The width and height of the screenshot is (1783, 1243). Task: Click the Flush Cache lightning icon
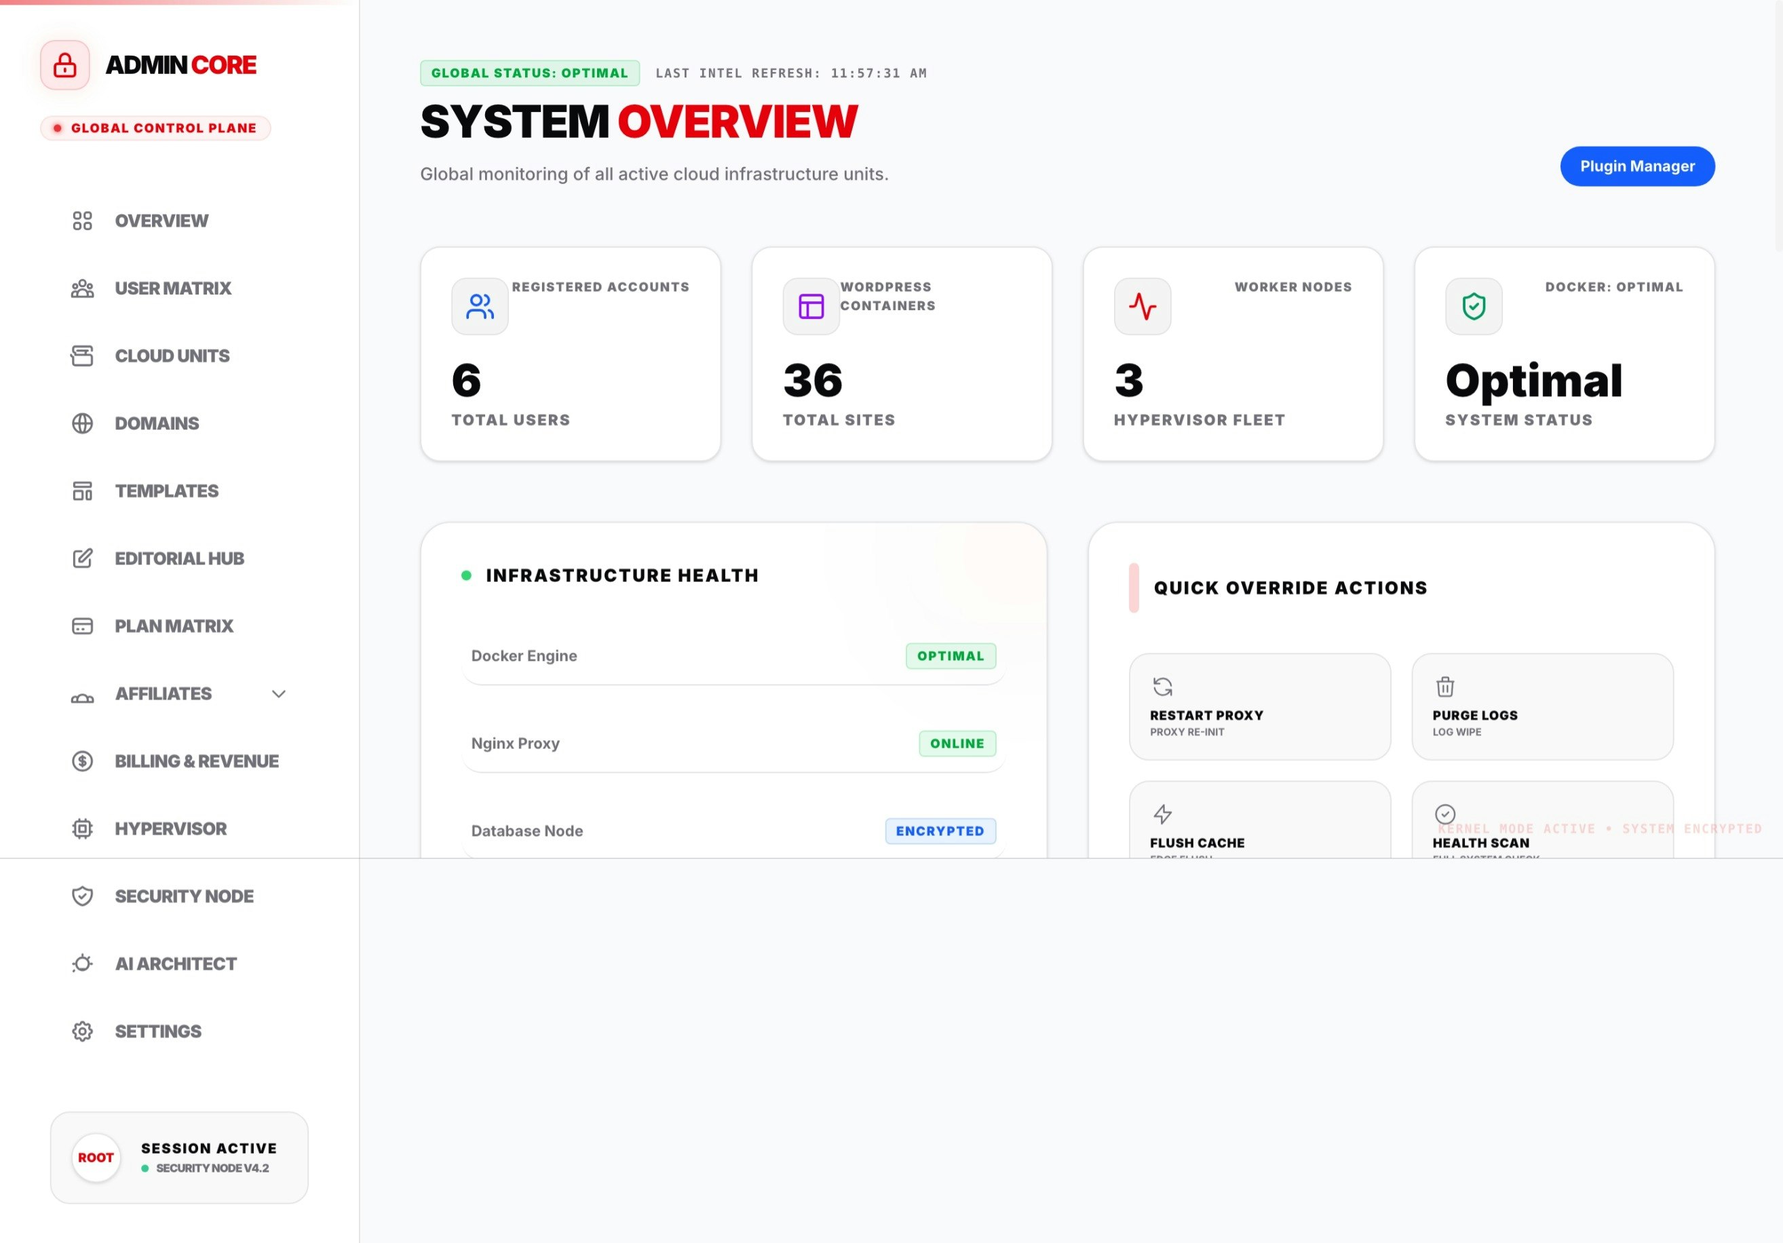(1162, 814)
